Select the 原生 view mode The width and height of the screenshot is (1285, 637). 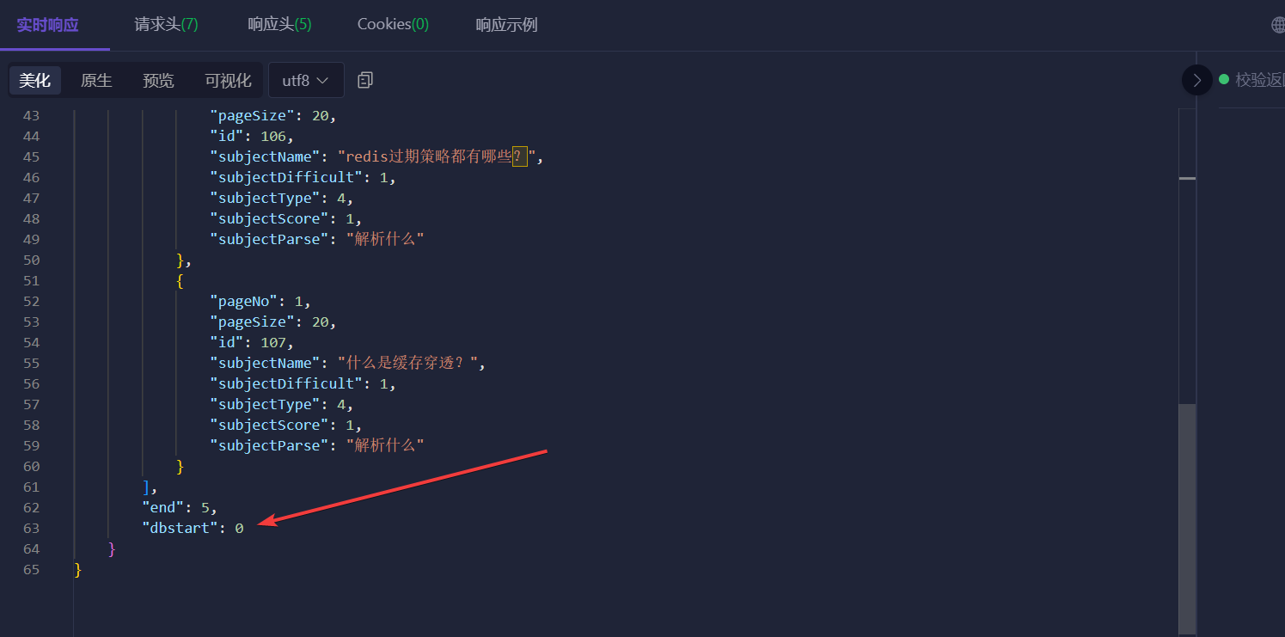pos(96,81)
